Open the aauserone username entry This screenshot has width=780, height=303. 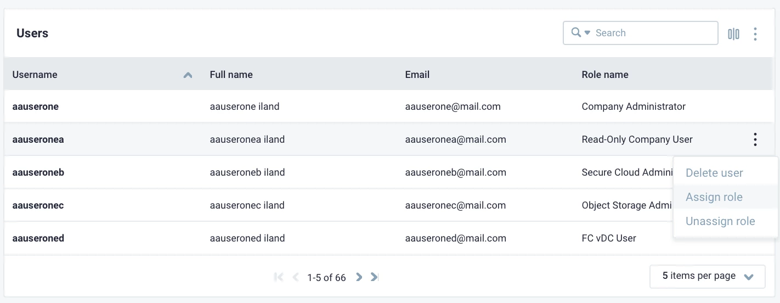pyautogui.click(x=36, y=106)
